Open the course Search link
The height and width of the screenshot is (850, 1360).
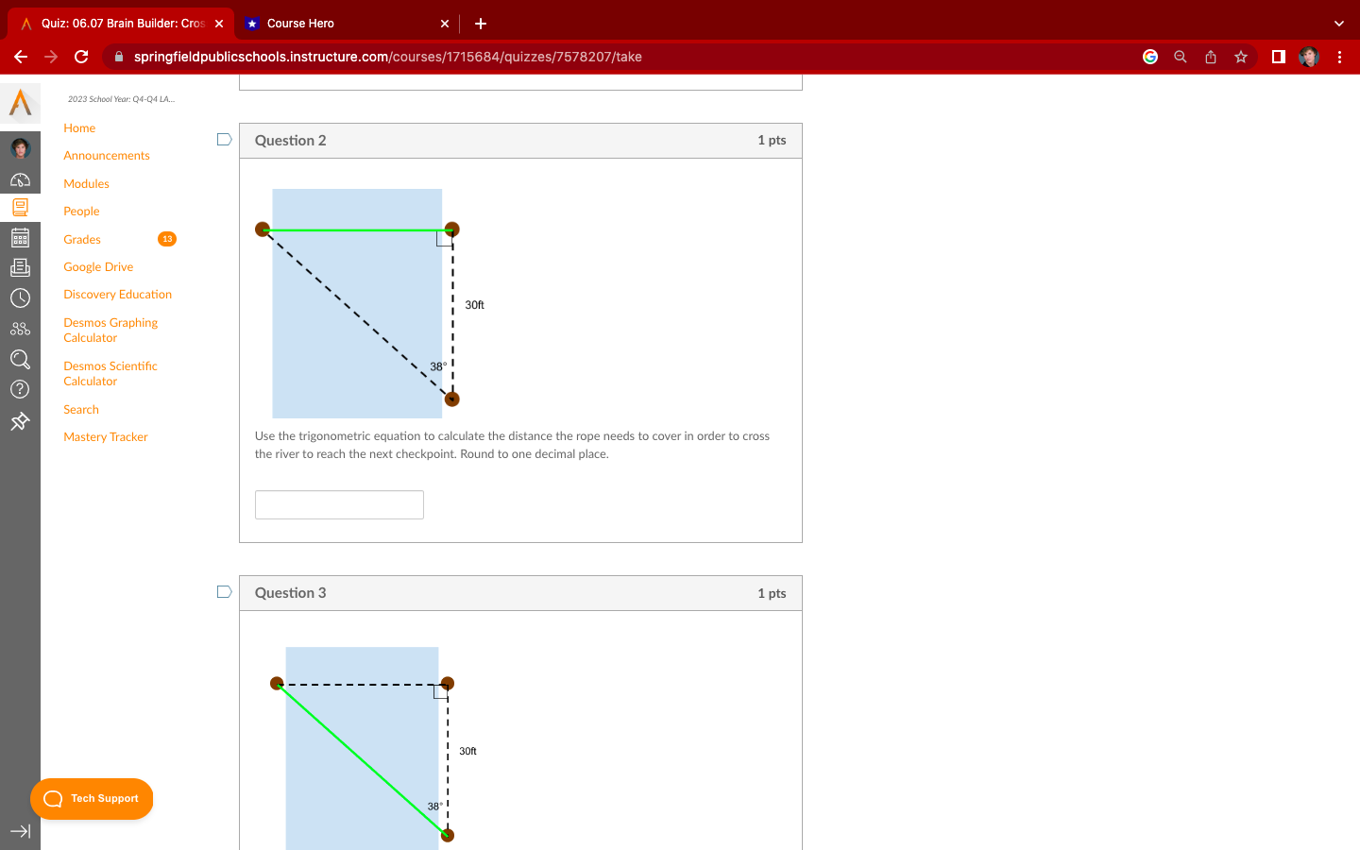pyautogui.click(x=81, y=410)
